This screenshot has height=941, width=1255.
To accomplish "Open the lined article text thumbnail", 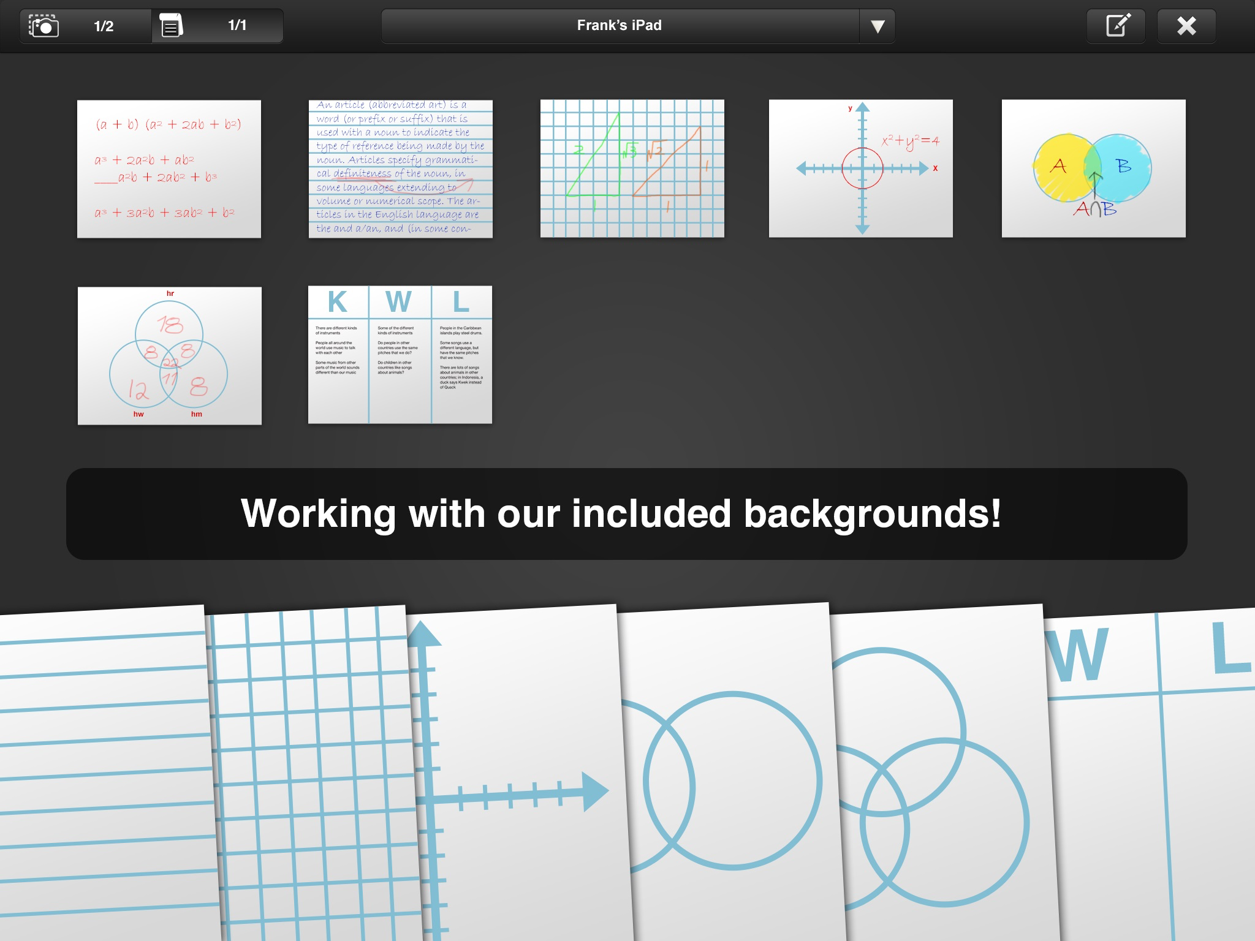I will (400, 169).
